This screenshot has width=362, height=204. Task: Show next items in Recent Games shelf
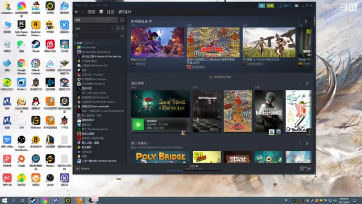(307, 83)
